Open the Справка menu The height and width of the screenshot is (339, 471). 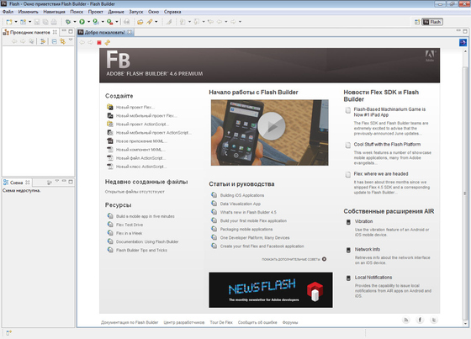pyautogui.click(x=172, y=12)
